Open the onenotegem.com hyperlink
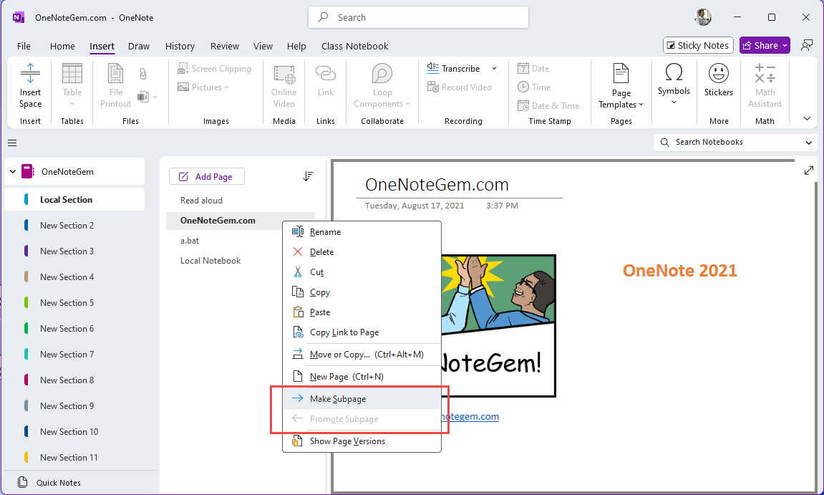 coord(470,417)
